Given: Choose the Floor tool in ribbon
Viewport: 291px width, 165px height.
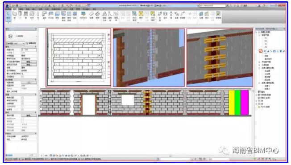Looking at the screenshot, I should tap(57, 15).
